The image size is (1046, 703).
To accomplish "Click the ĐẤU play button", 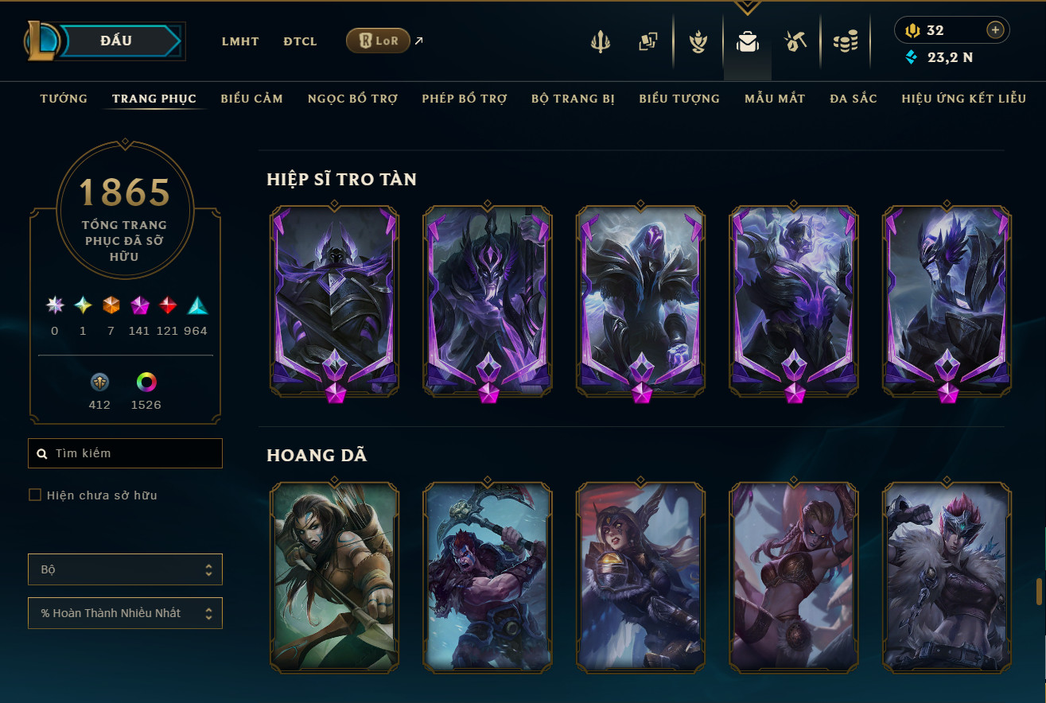I will click(121, 41).
